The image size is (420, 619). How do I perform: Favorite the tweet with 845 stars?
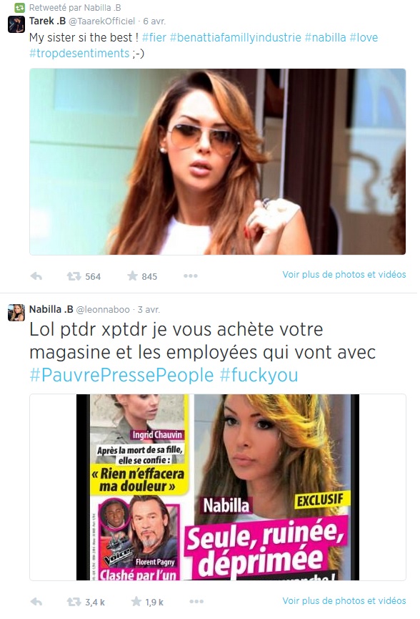point(132,276)
